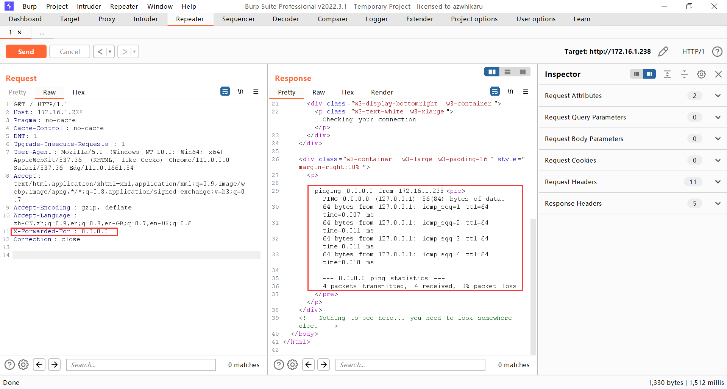The width and height of the screenshot is (727, 389).
Task: Toggle word wrap icon in Response pane
Action: click(x=495, y=91)
